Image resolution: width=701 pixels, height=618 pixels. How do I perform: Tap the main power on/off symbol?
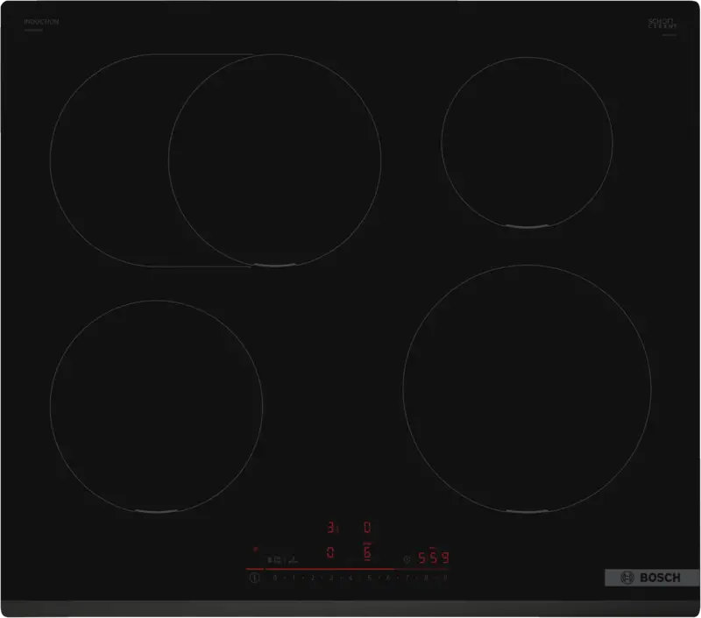point(254,578)
